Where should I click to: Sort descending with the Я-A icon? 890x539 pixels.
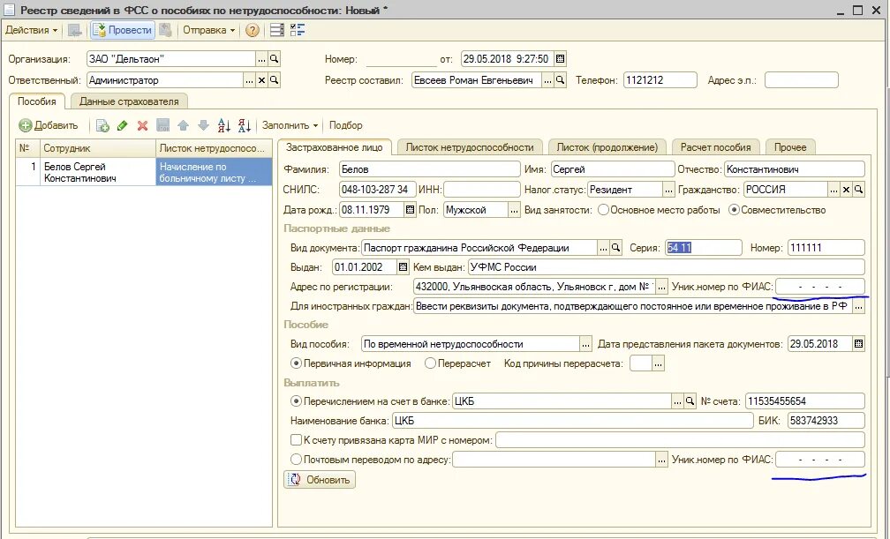point(244,125)
